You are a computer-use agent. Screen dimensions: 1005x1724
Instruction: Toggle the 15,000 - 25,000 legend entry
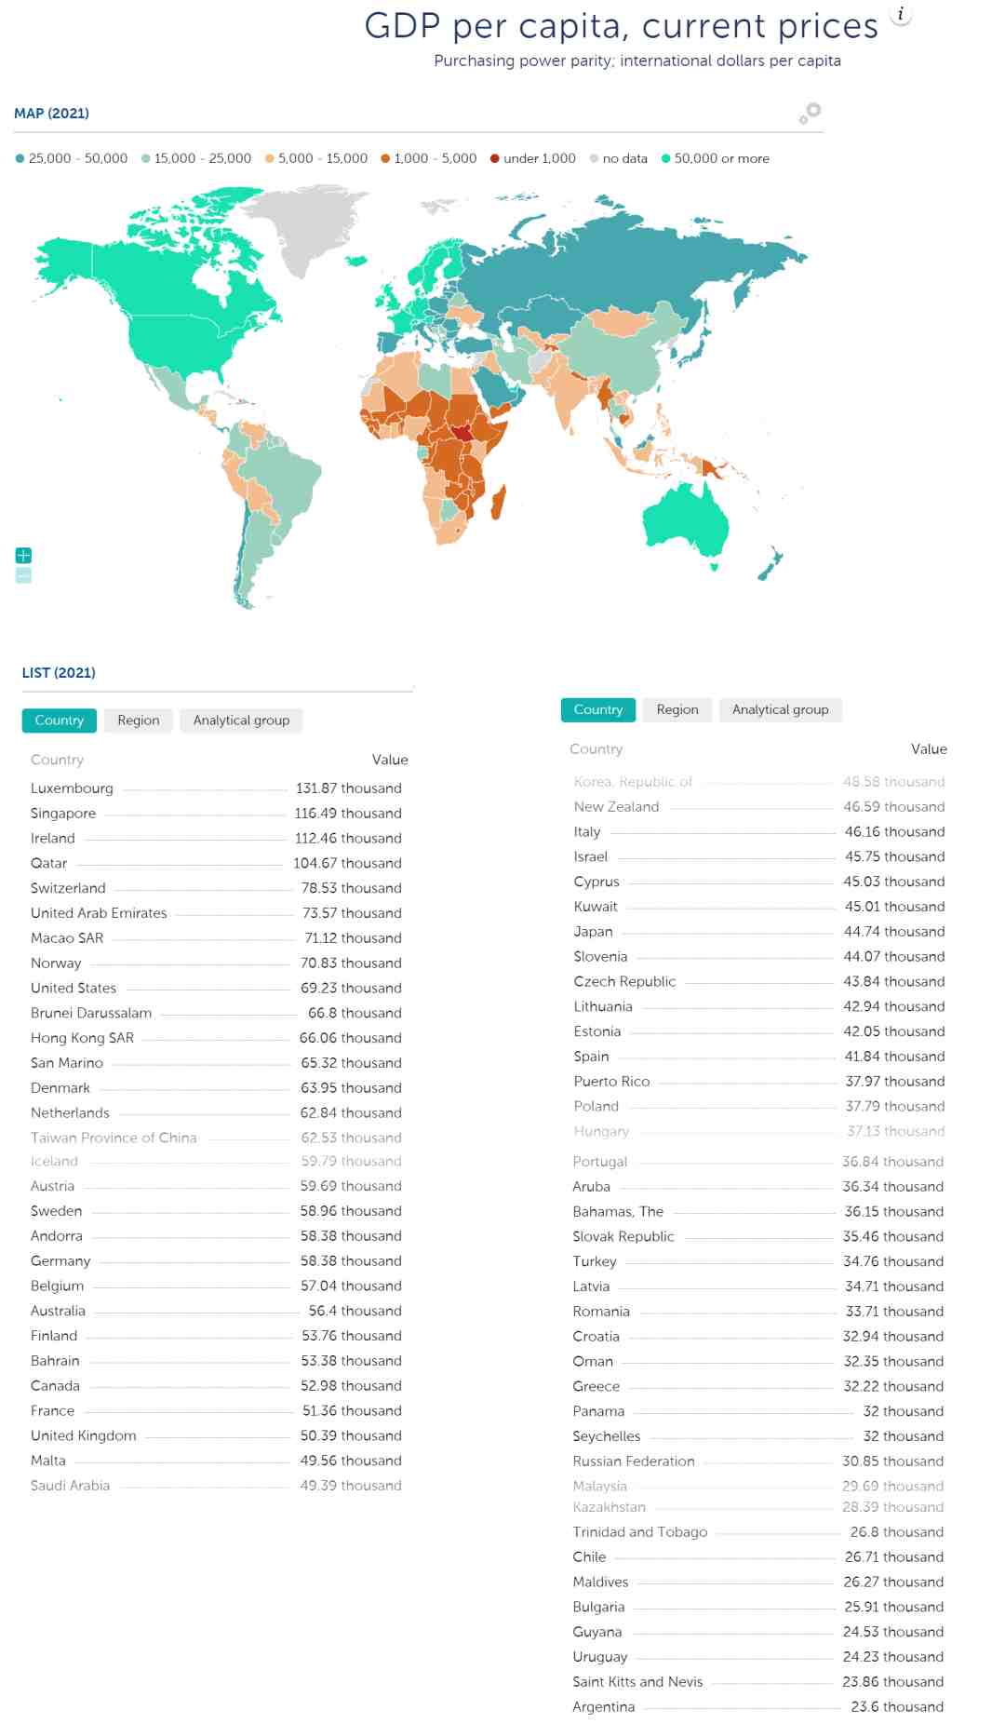click(x=196, y=158)
